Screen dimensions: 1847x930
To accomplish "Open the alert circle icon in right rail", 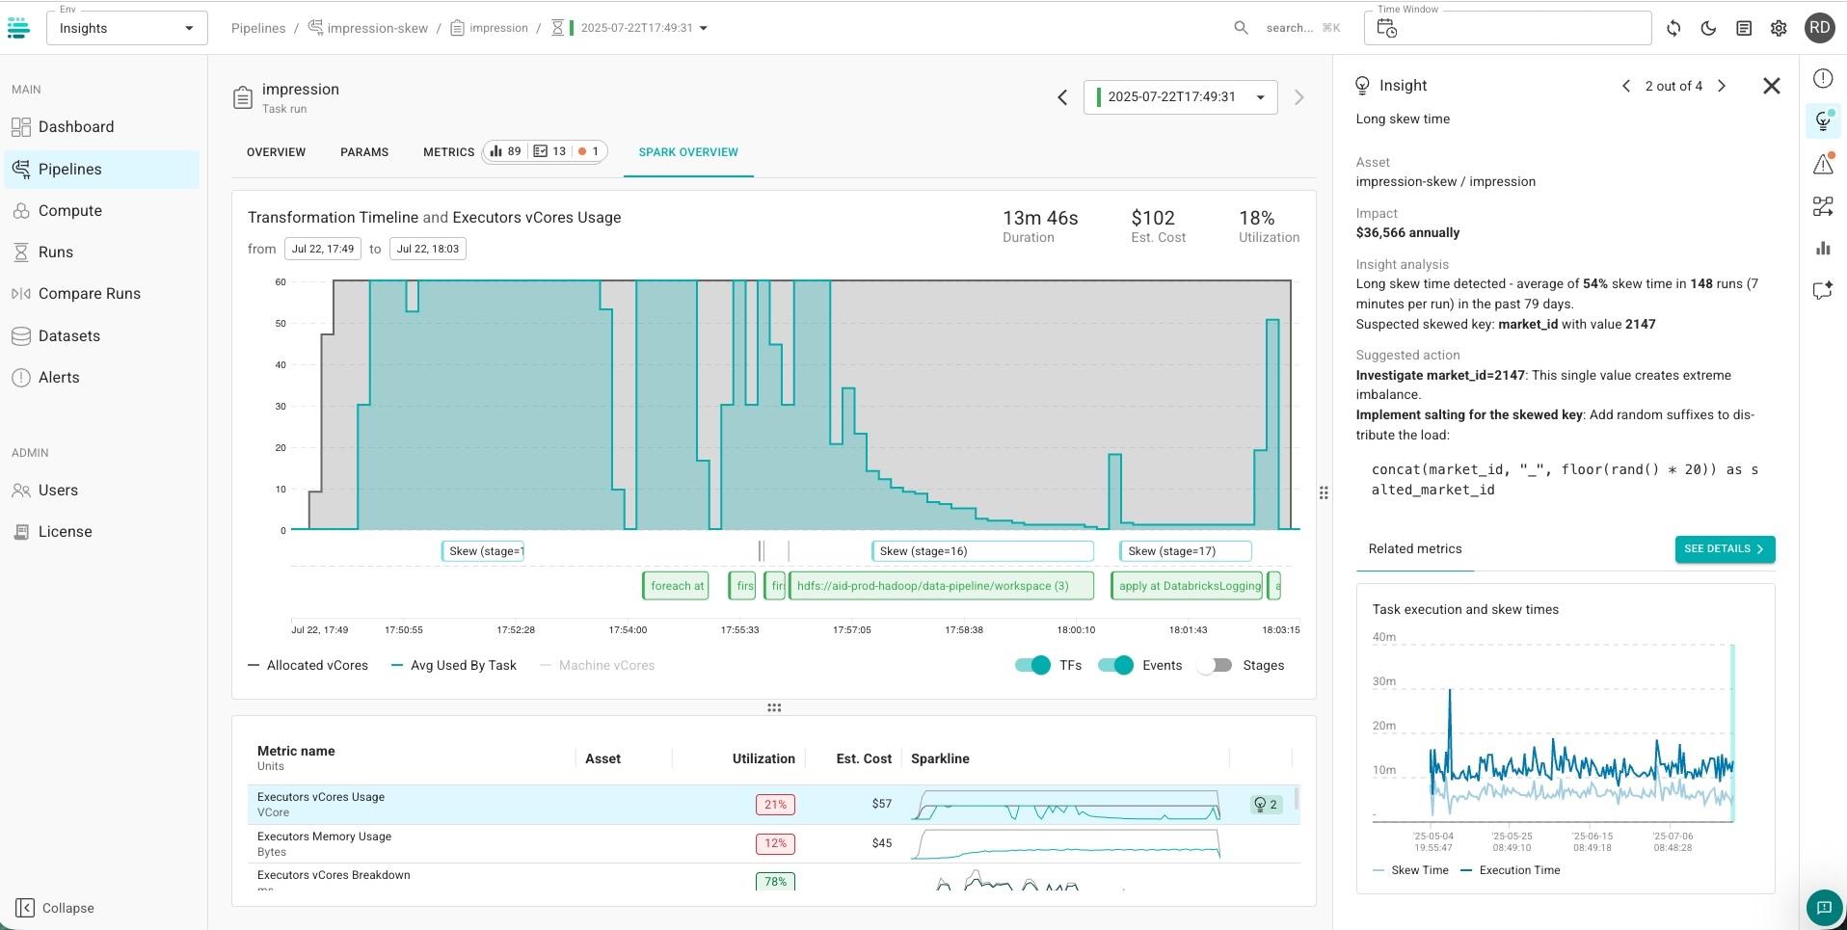I will (x=1823, y=79).
